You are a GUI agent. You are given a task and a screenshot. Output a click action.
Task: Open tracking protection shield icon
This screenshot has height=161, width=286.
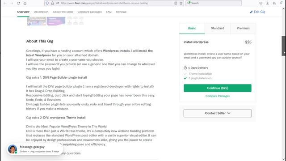coord(47,3)
